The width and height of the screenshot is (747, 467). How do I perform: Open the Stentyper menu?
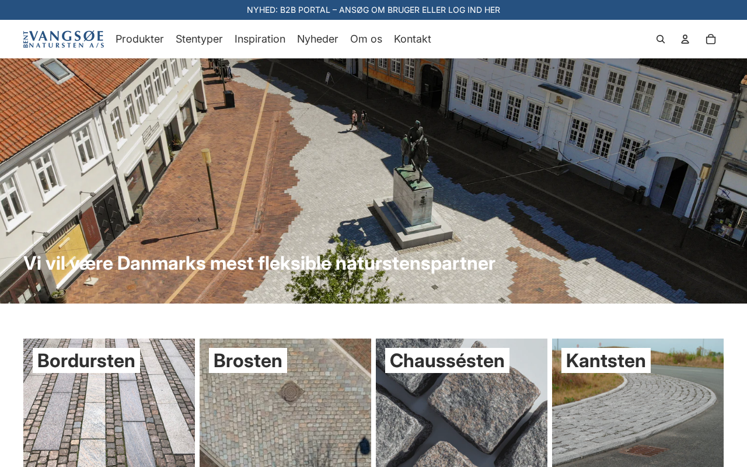199,39
